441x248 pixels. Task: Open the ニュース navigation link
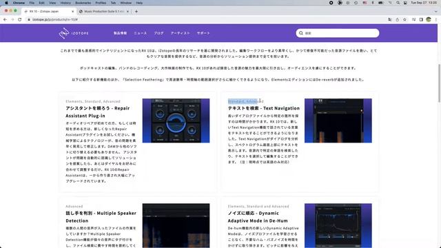point(140,33)
